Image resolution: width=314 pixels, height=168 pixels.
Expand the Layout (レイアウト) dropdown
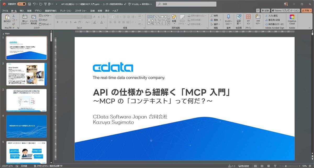[x=45, y=16]
